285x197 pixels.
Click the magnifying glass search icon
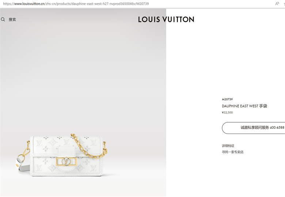[3, 19]
